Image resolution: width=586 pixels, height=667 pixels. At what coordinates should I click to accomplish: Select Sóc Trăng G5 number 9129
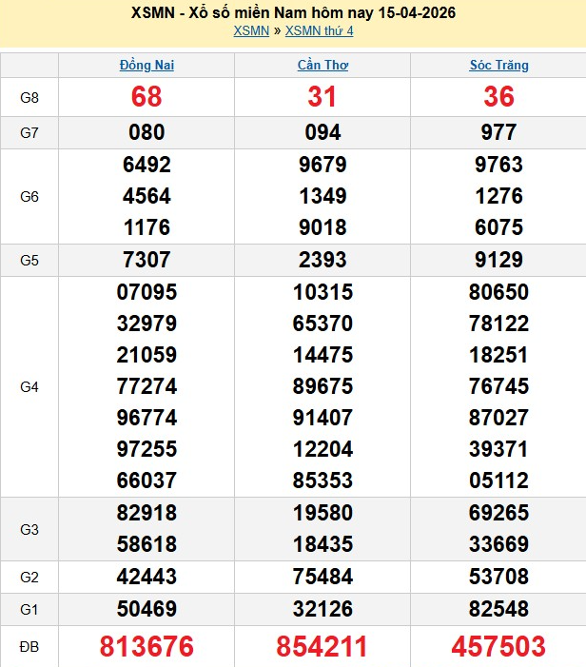click(498, 260)
